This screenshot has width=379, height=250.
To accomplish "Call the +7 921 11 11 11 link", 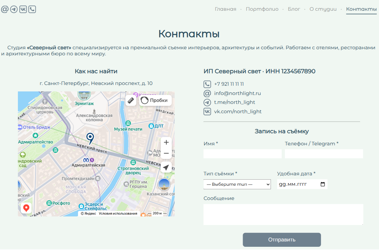I will click(229, 84).
